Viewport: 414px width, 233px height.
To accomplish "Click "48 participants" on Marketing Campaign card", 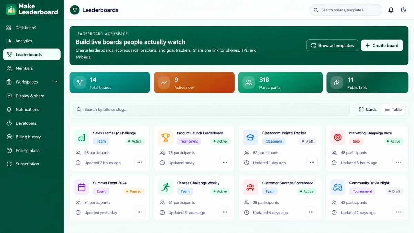I will pos(354,153).
